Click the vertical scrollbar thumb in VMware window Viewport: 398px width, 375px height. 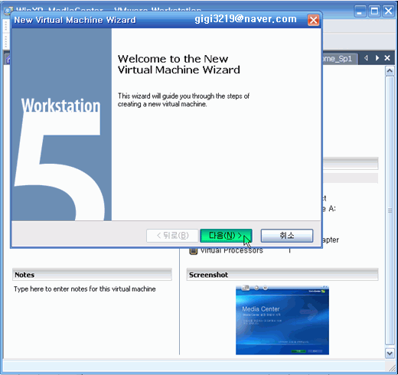[x=390, y=210]
